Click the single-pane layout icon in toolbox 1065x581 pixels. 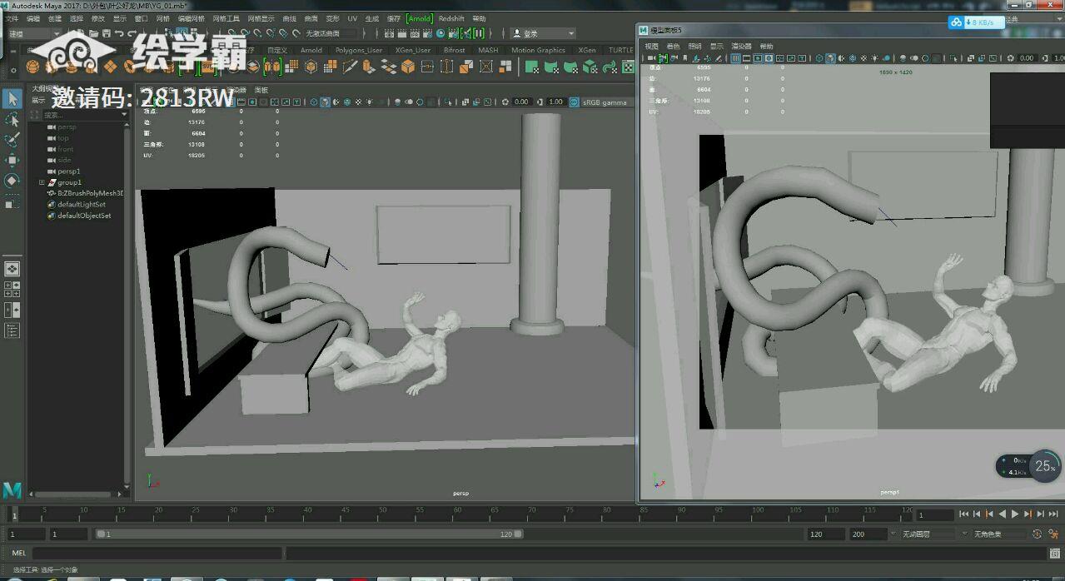tap(12, 269)
